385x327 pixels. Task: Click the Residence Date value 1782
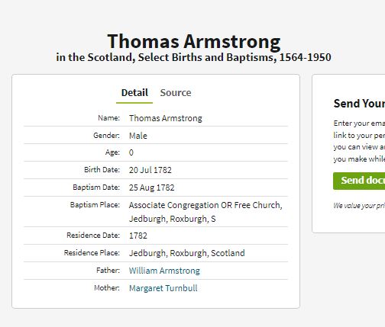click(x=138, y=236)
